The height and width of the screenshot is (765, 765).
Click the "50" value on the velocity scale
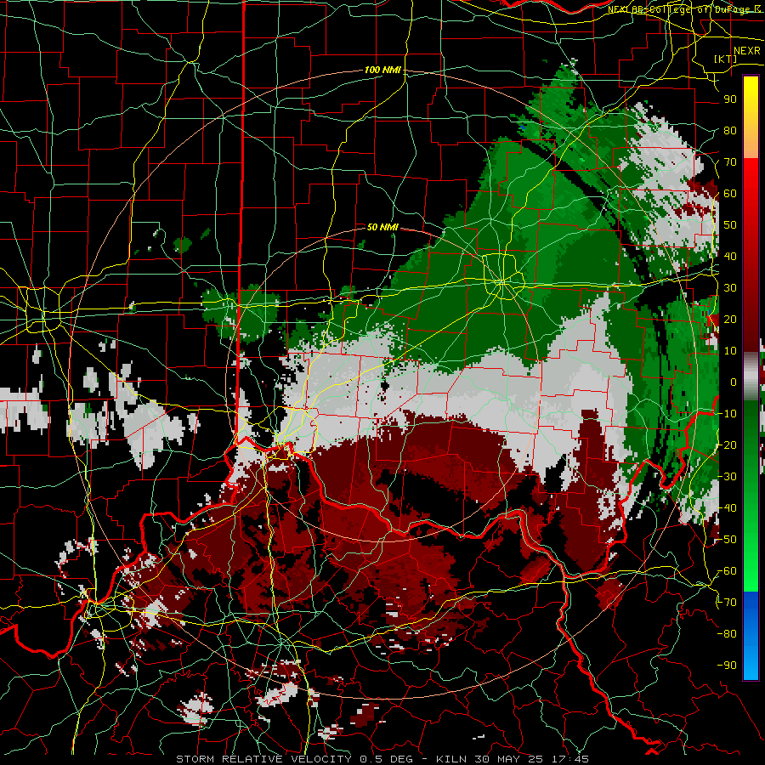point(730,225)
